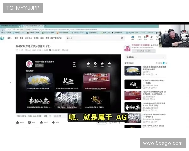Screen dimensions: 189x151
Task: Click the Bilibili logo at the top left
Action: tap(2, 38)
